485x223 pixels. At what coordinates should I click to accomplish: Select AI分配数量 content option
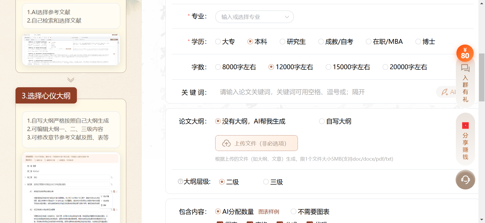pyautogui.click(x=218, y=211)
